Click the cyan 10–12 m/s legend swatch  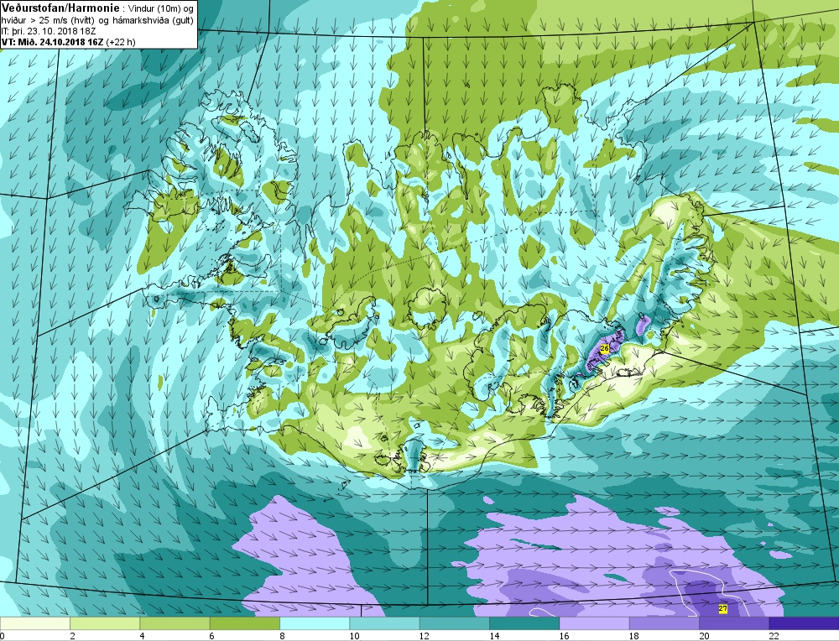[x=385, y=623]
